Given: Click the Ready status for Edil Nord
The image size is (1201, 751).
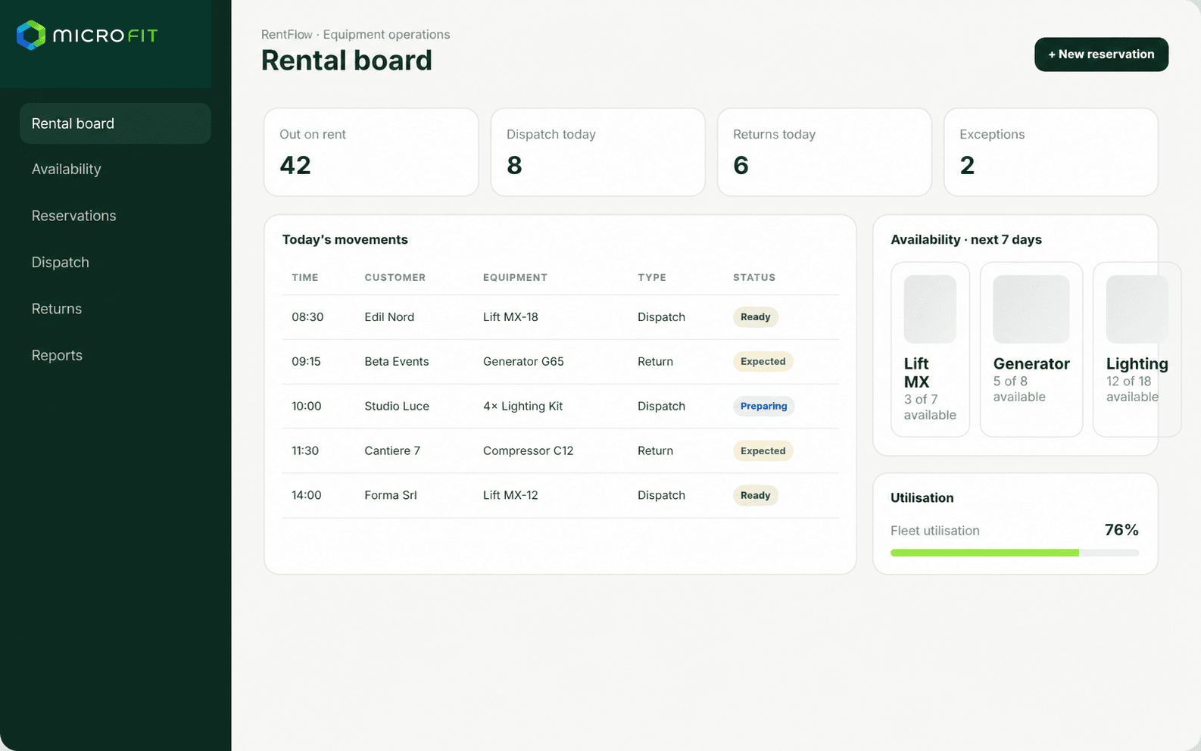Looking at the screenshot, I should point(756,317).
